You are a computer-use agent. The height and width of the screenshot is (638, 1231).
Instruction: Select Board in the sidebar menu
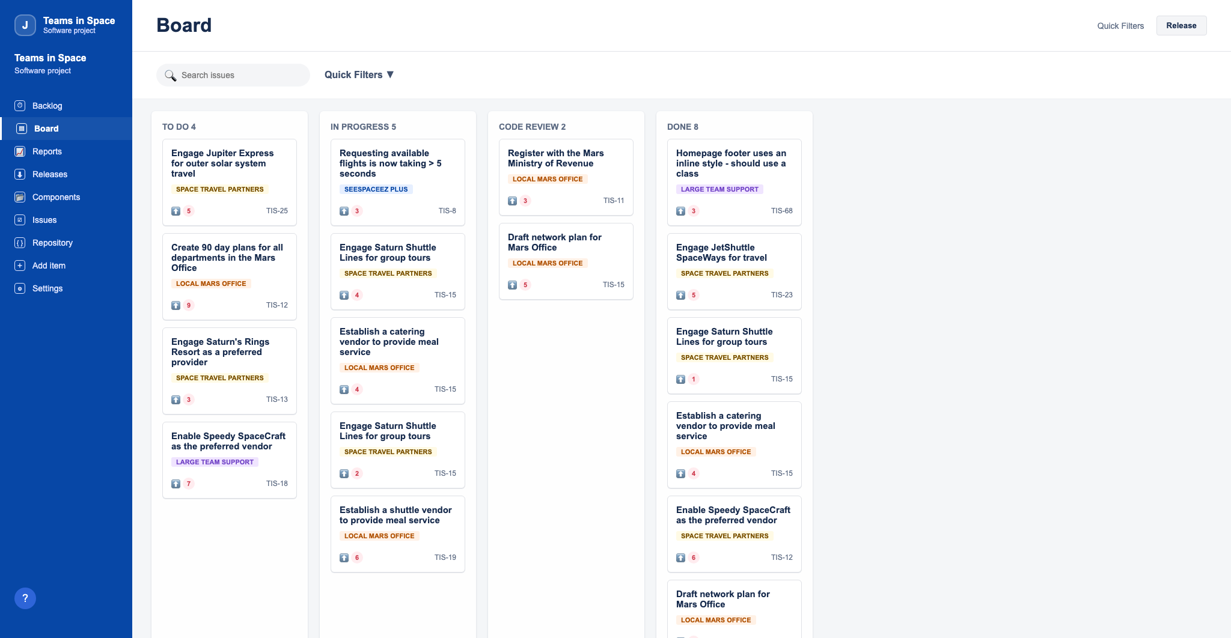46,129
